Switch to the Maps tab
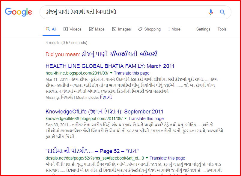241x176 pixels. click(97, 29)
